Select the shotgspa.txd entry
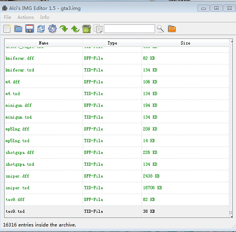Viewport: 236px width, 232px height. click(117, 164)
